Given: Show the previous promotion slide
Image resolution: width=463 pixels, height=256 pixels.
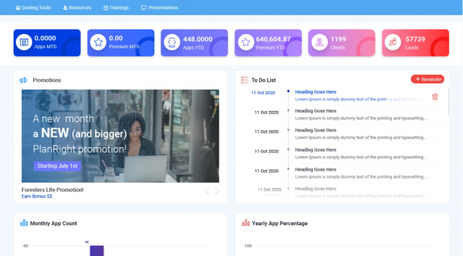Looking at the screenshot, I should pos(207,191).
